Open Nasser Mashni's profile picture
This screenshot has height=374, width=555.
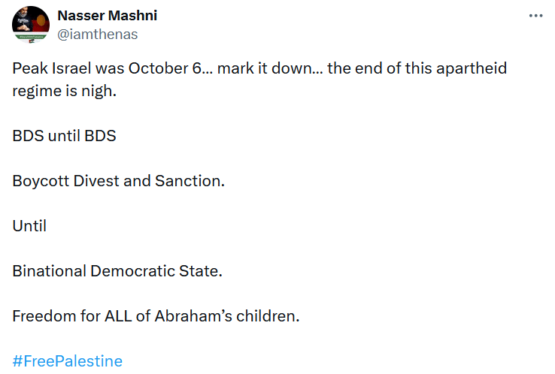[31, 24]
